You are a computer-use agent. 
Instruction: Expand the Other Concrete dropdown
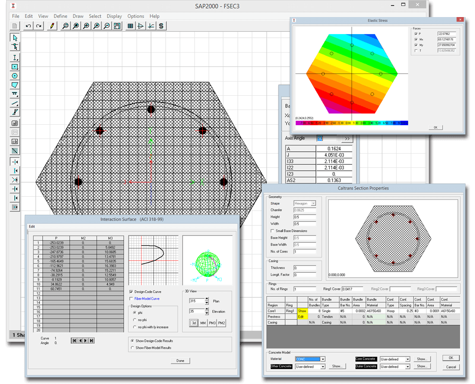click(x=323, y=367)
